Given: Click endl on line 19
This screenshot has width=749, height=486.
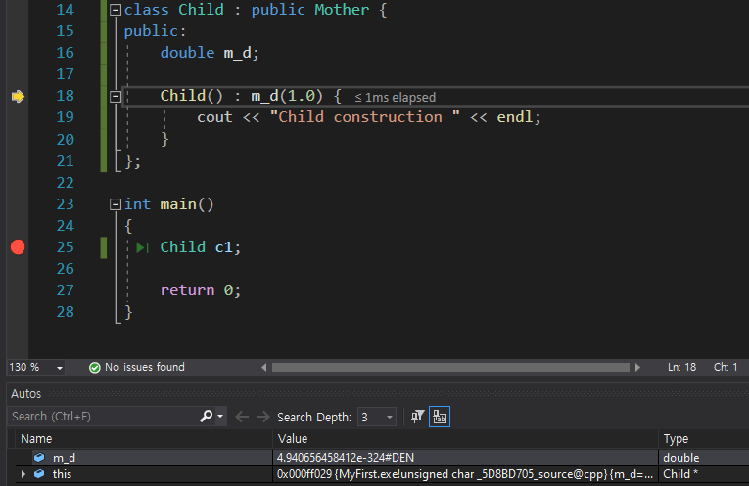Looking at the screenshot, I should (x=514, y=117).
